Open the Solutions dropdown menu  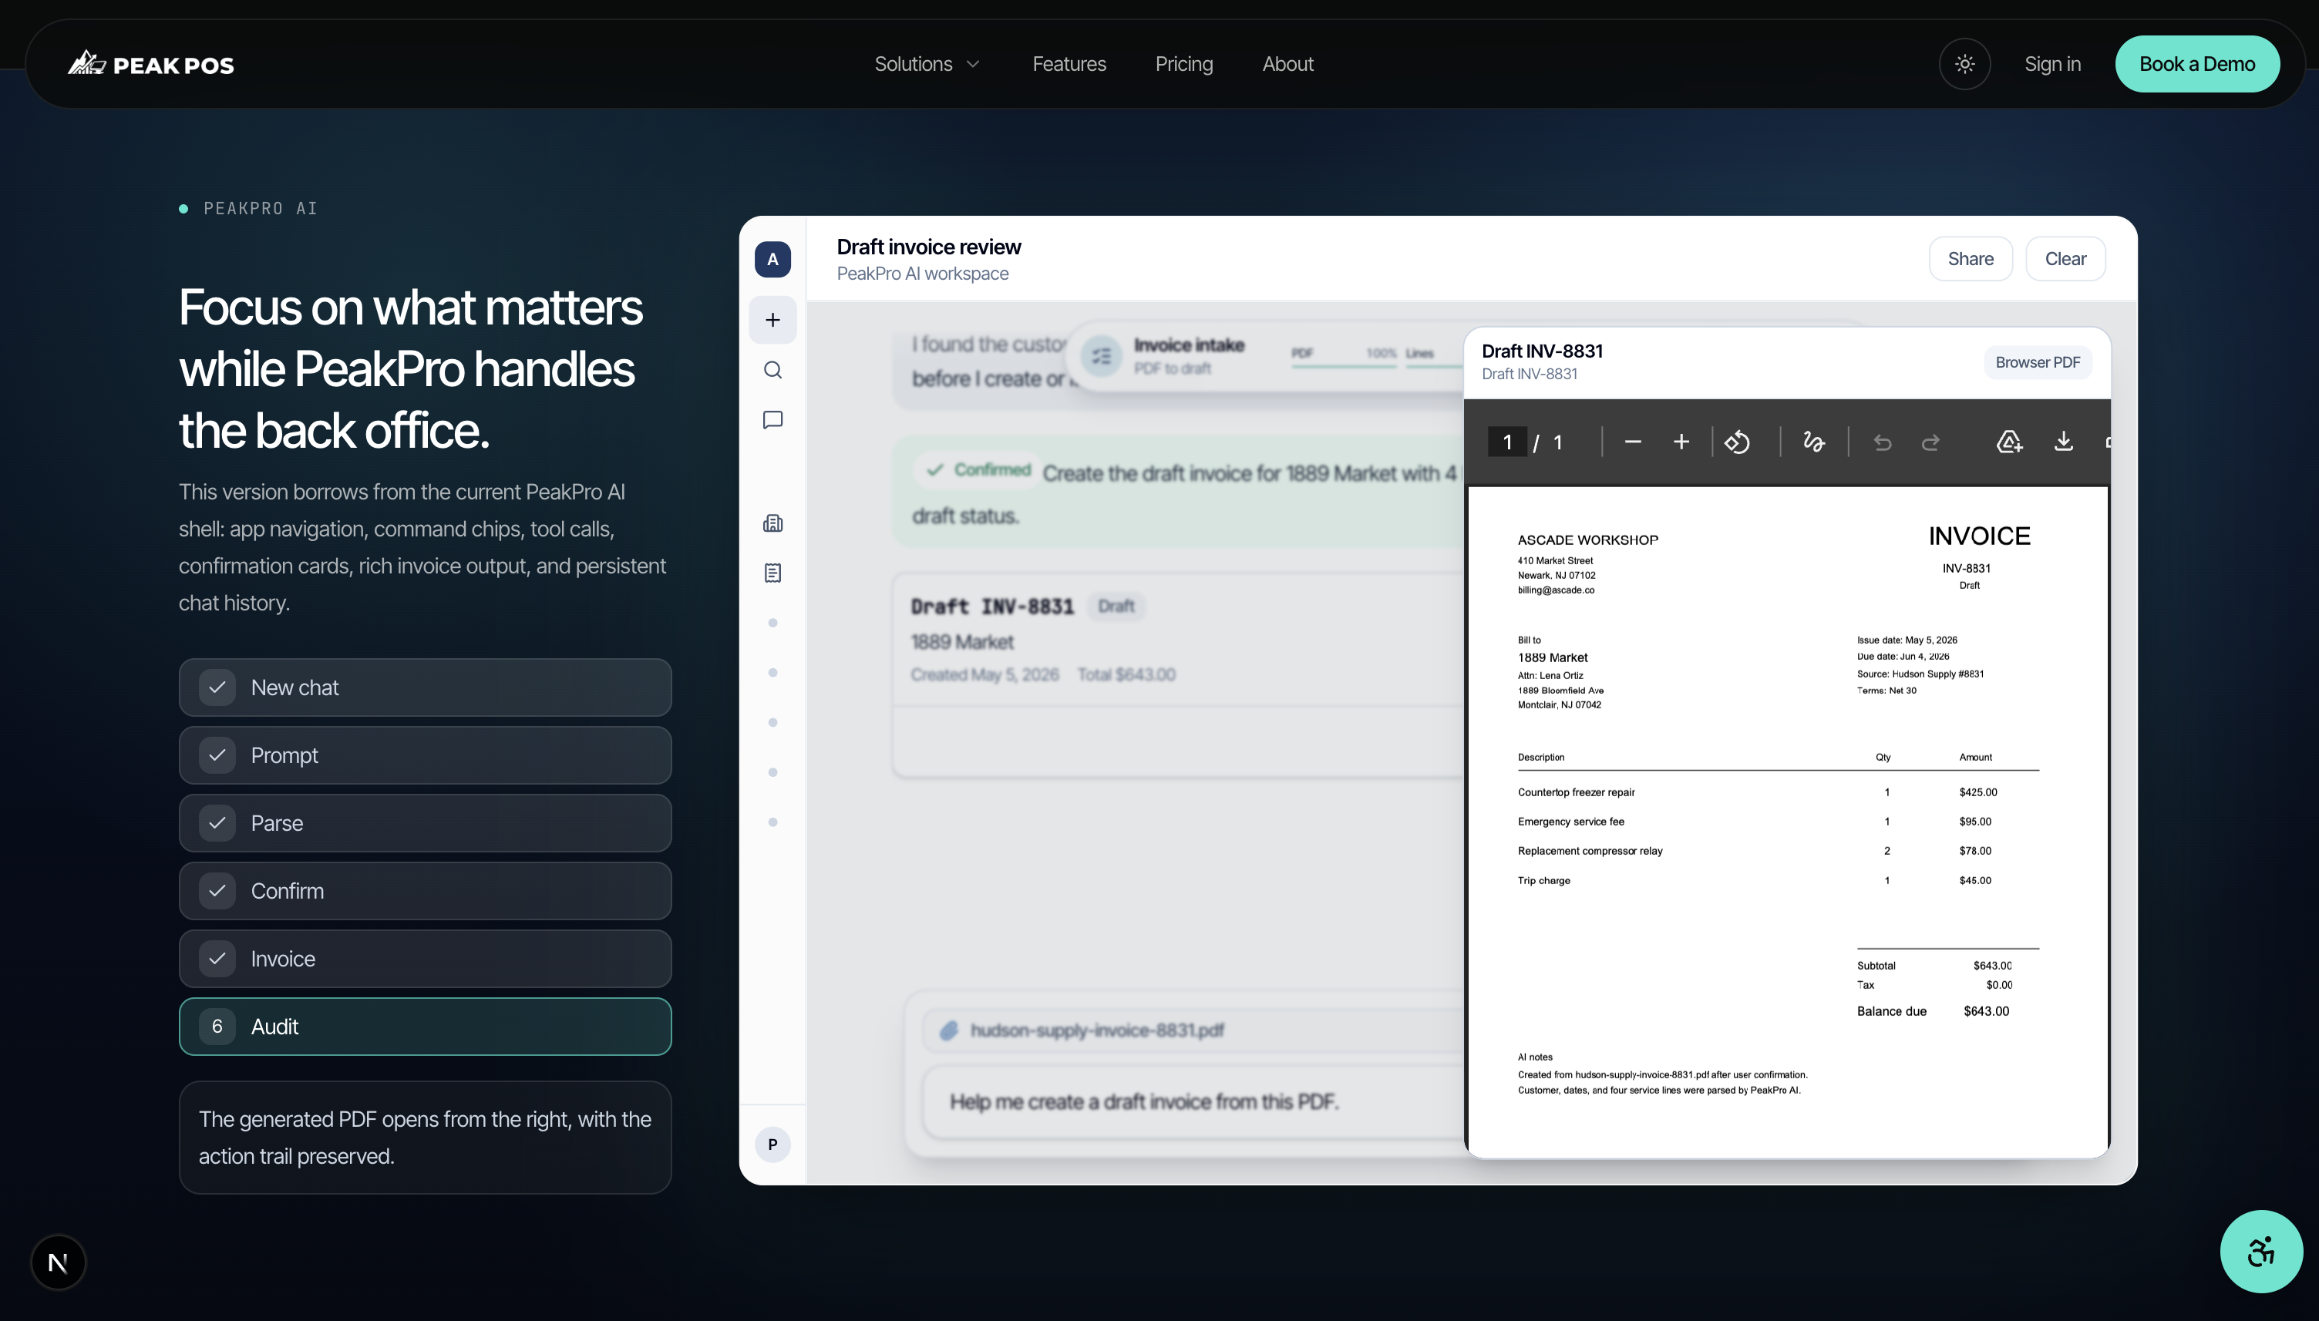point(927,63)
